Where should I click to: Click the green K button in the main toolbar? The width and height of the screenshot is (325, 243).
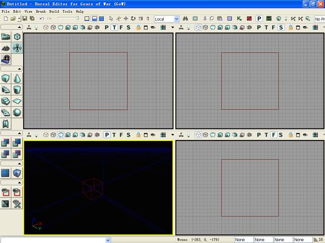pyautogui.click(x=239, y=19)
